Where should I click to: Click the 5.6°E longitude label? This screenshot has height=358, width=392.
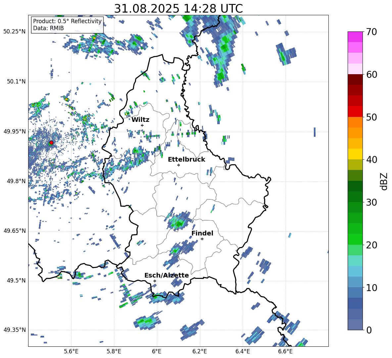point(71,351)
